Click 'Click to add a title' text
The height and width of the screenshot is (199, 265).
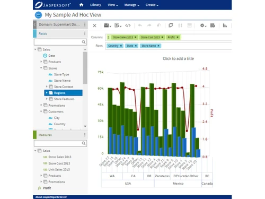point(178,58)
